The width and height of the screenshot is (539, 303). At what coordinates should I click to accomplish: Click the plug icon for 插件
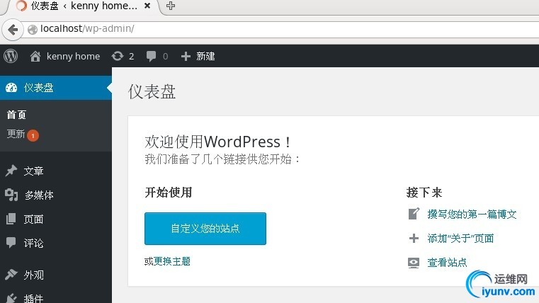[x=11, y=298]
